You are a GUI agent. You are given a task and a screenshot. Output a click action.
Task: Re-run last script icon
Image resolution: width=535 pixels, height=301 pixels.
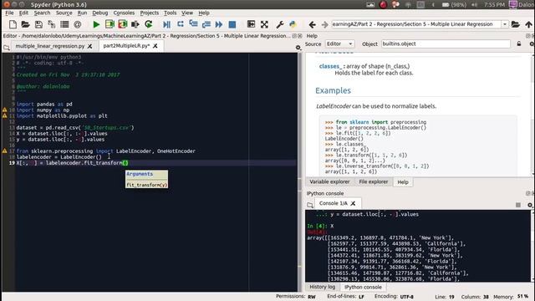pyautogui.click(x=149, y=24)
